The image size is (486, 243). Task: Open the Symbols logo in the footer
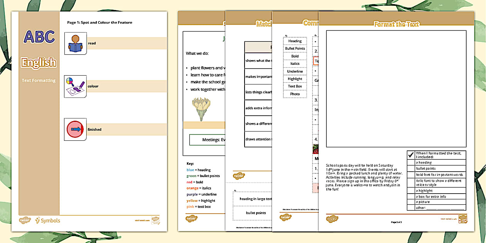47,220
